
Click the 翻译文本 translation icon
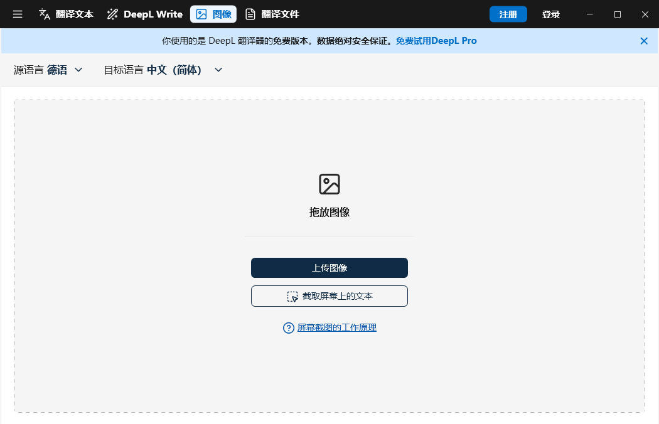(45, 14)
